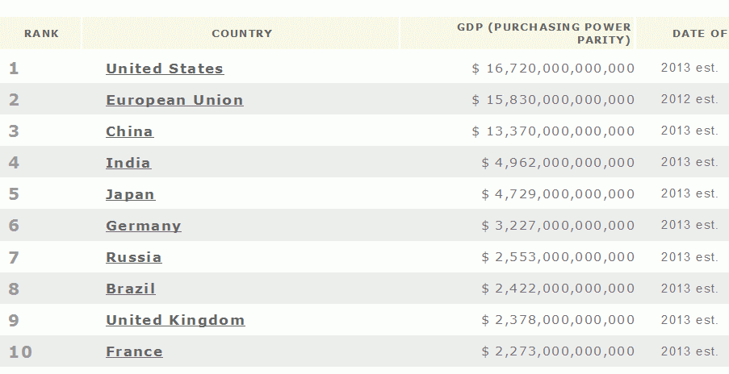This screenshot has height=374, width=729.
Task: Select rank number 10 cell
Action: coord(20,351)
